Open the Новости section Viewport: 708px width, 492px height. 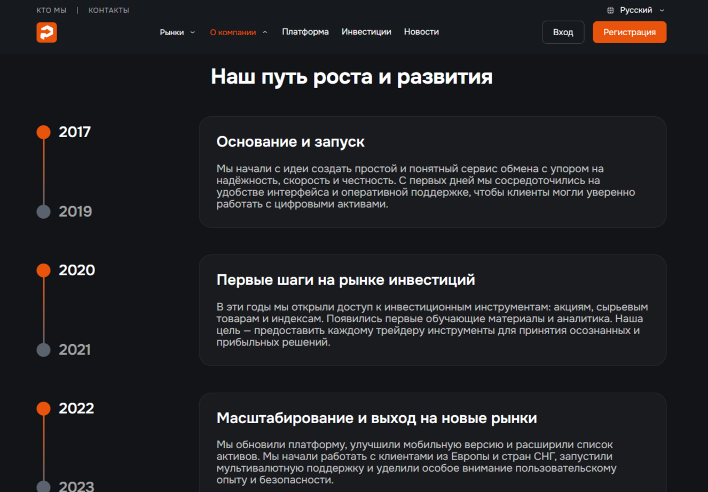coord(421,32)
